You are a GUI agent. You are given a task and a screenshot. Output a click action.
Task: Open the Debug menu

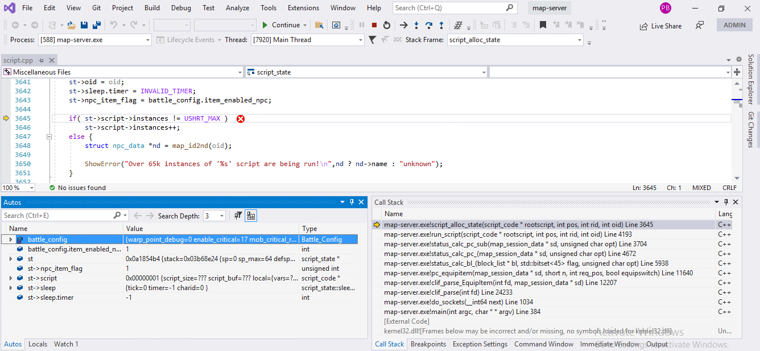coord(181,8)
